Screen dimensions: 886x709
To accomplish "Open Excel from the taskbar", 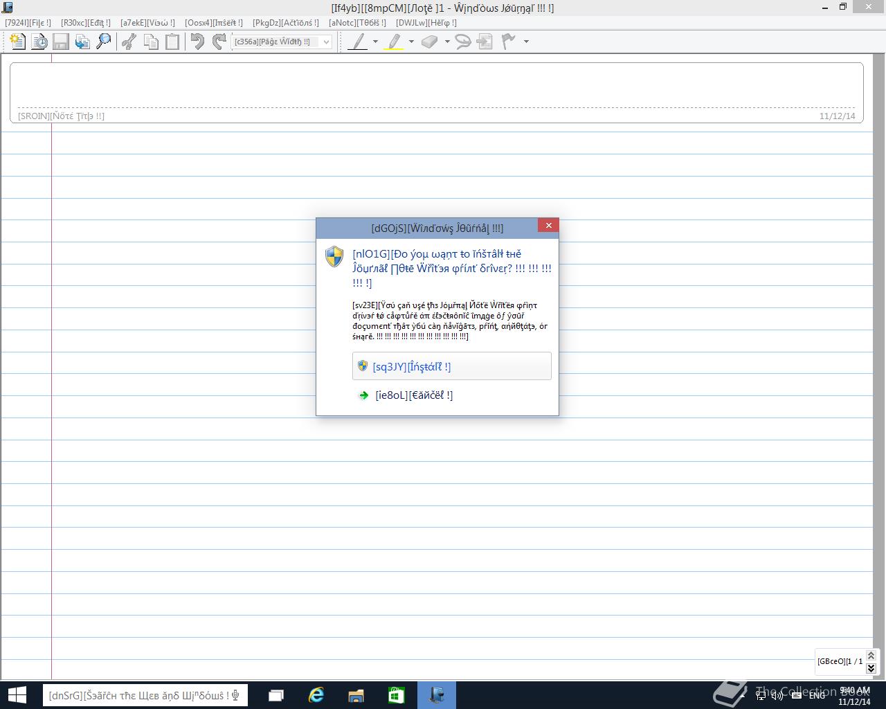I will [396, 694].
